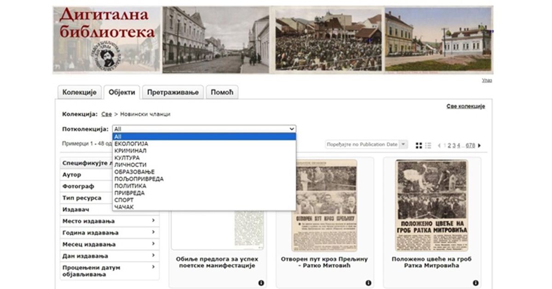Select ЧАЧАК in the subcollection list
552x289 pixels.
coord(125,207)
